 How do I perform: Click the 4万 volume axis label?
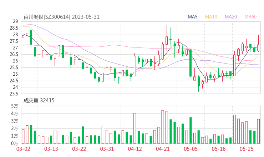click(x=15, y=113)
